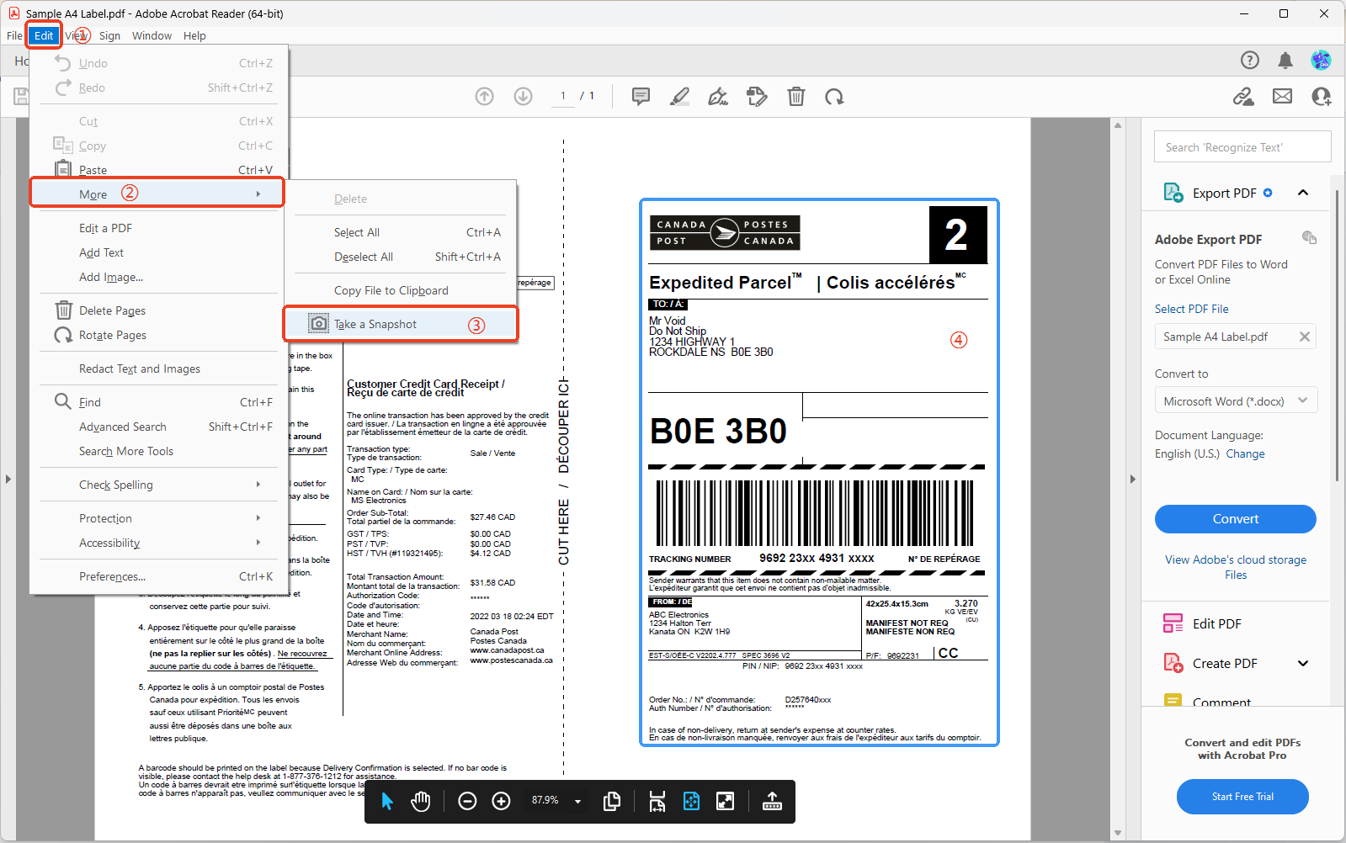Choose Add Text menu item
This screenshot has width=1346, height=843.
[x=157, y=252]
